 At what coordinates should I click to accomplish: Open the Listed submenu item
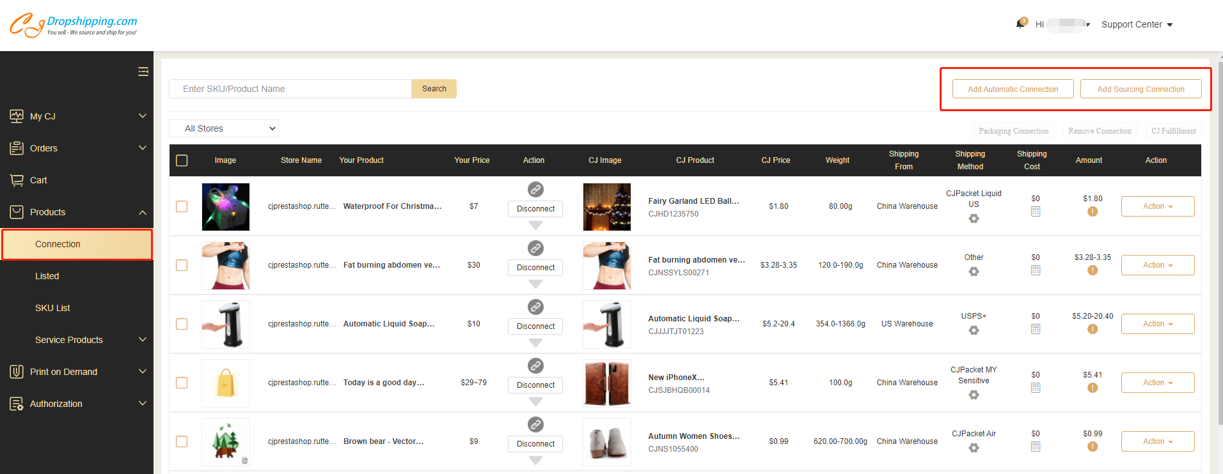tap(47, 276)
